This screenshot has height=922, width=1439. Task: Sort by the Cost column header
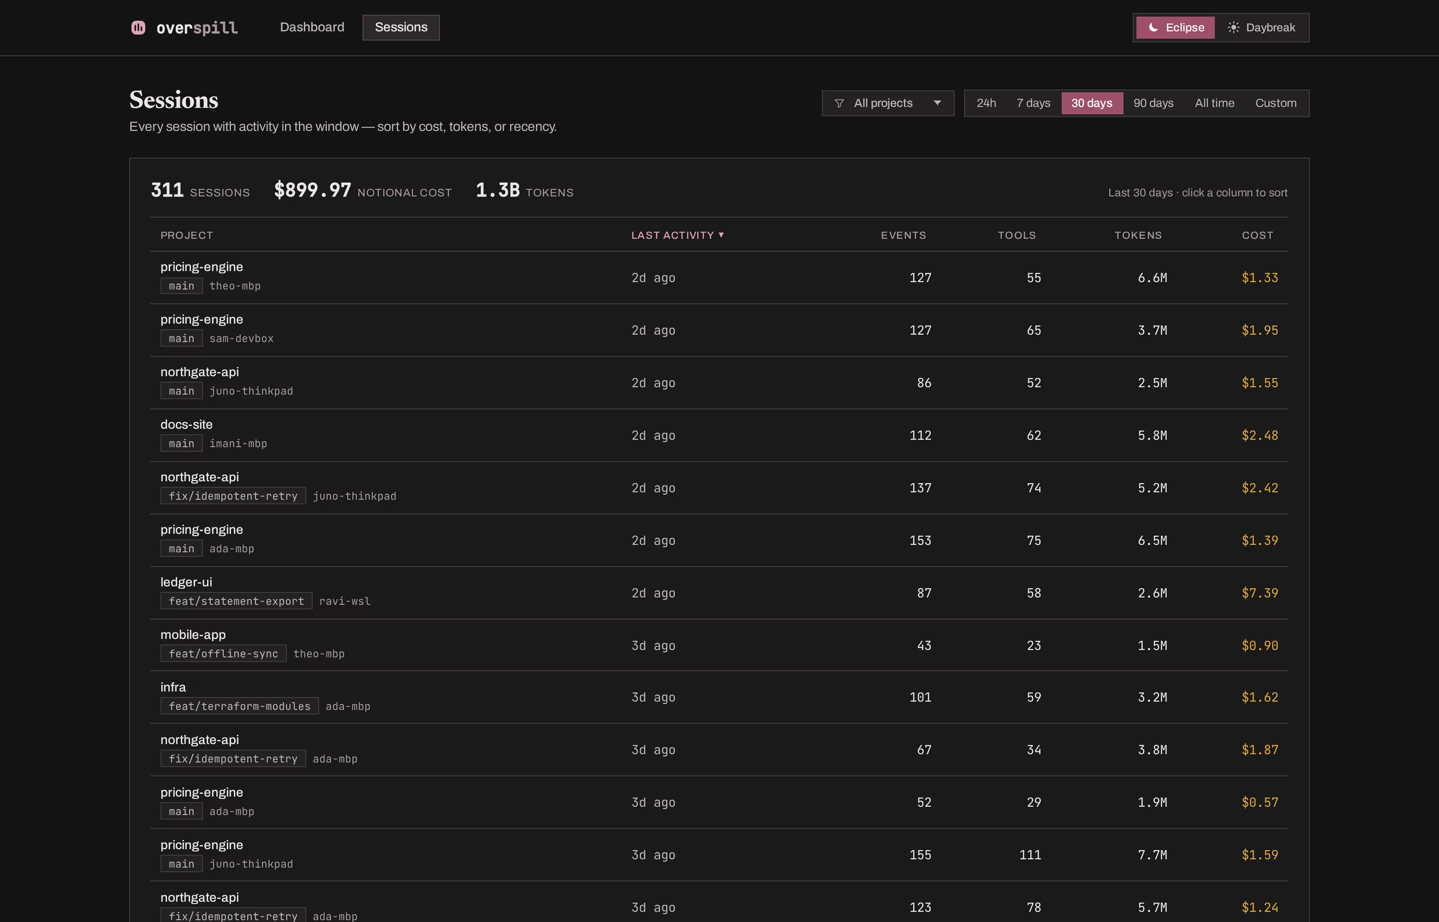tap(1257, 235)
